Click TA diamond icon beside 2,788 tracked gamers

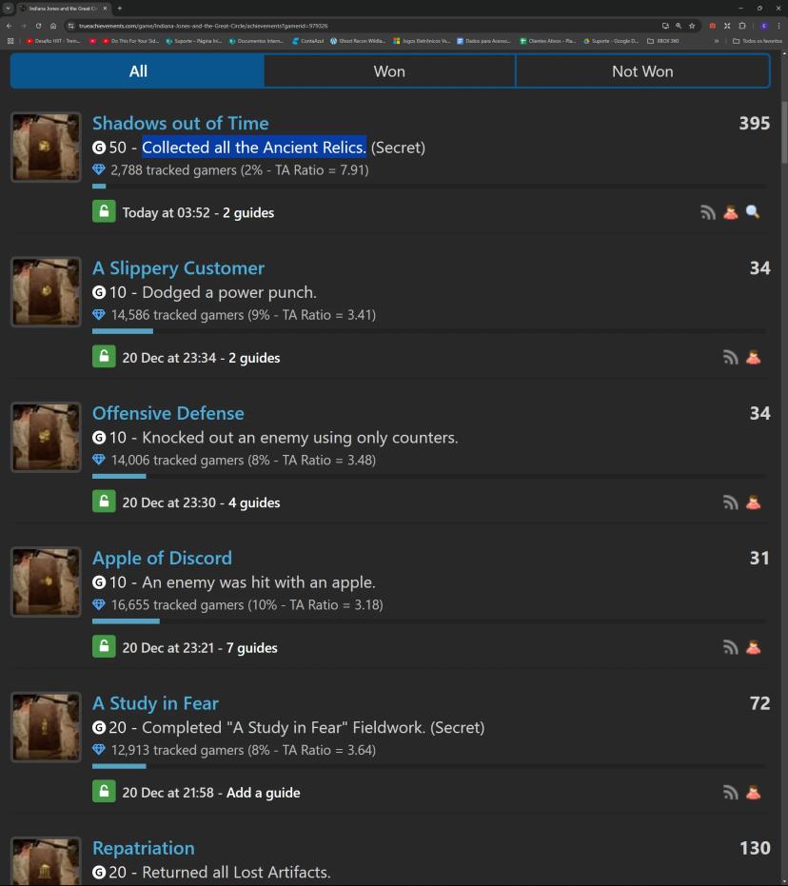click(99, 169)
